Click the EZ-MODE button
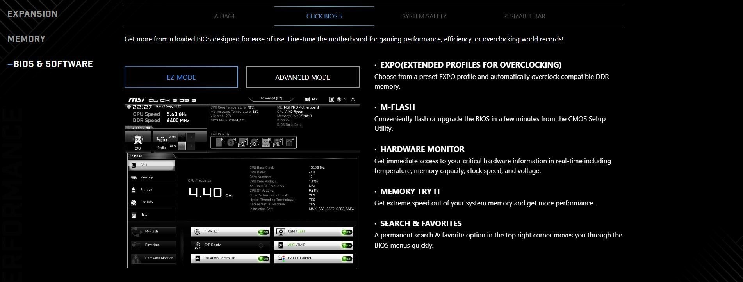 point(181,77)
